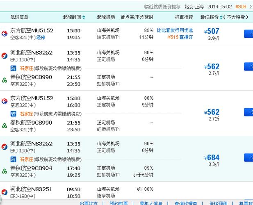This screenshot has width=253, height=205.
Task: Click 小于5分钟 delay text
Action: 143,175
